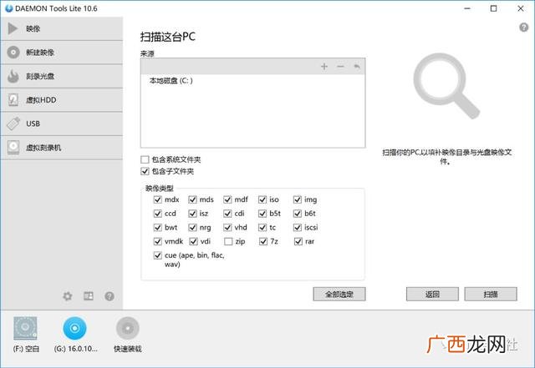Uncheck the cdi image type
Image resolution: width=535 pixels, height=368 pixels.
227,214
